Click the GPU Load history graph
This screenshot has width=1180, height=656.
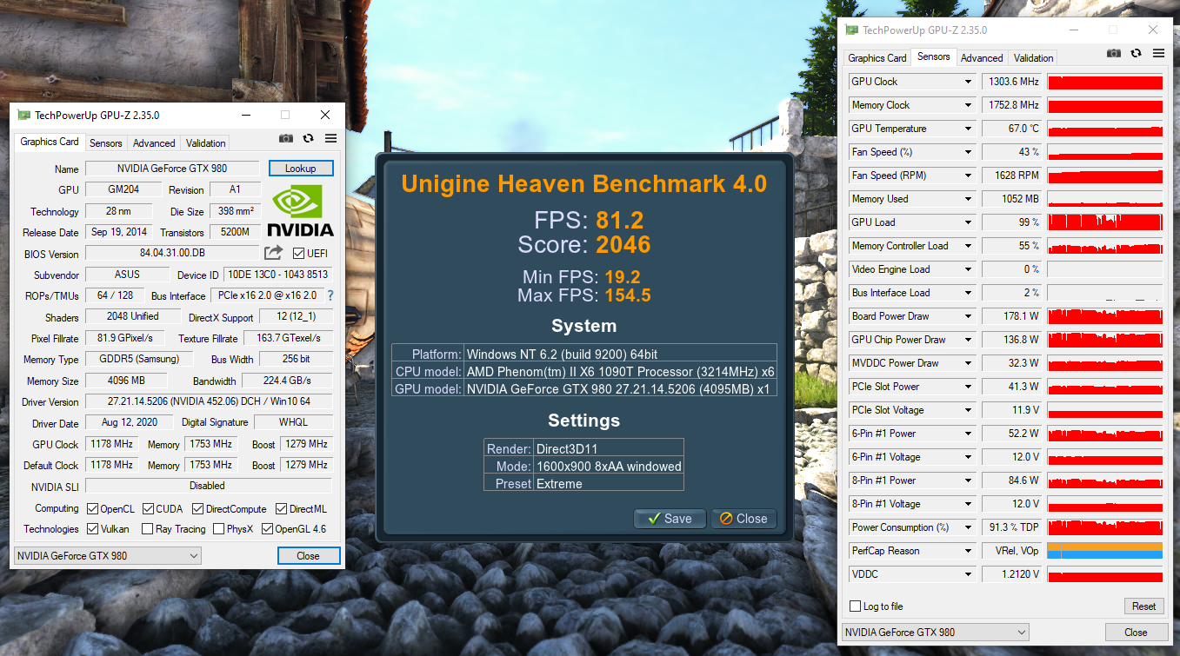(1105, 222)
